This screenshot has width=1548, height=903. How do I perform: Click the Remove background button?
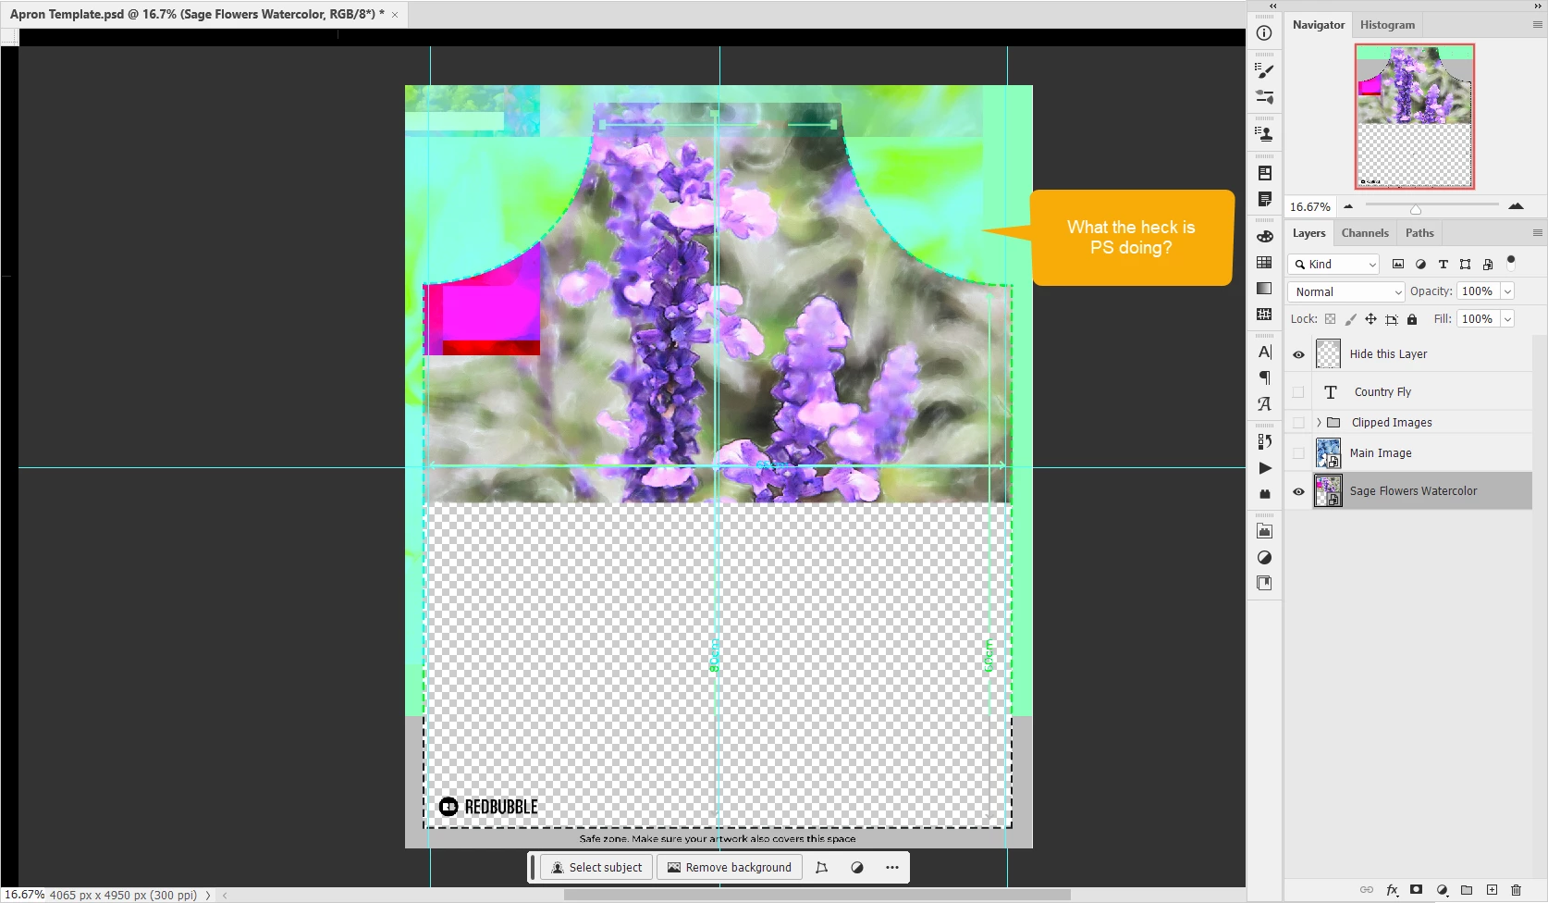(x=730, y=868)
